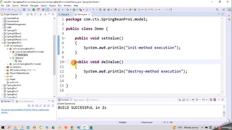The width and height of the screenshot is (232, 130).
Task: Open the Source menu
Action: coord(15,5)
